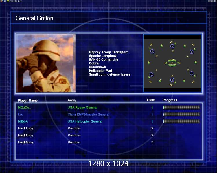Click the elapsed time '02:14:45' overlay
This screenshot has width=217, height=173.
(17, 1)
